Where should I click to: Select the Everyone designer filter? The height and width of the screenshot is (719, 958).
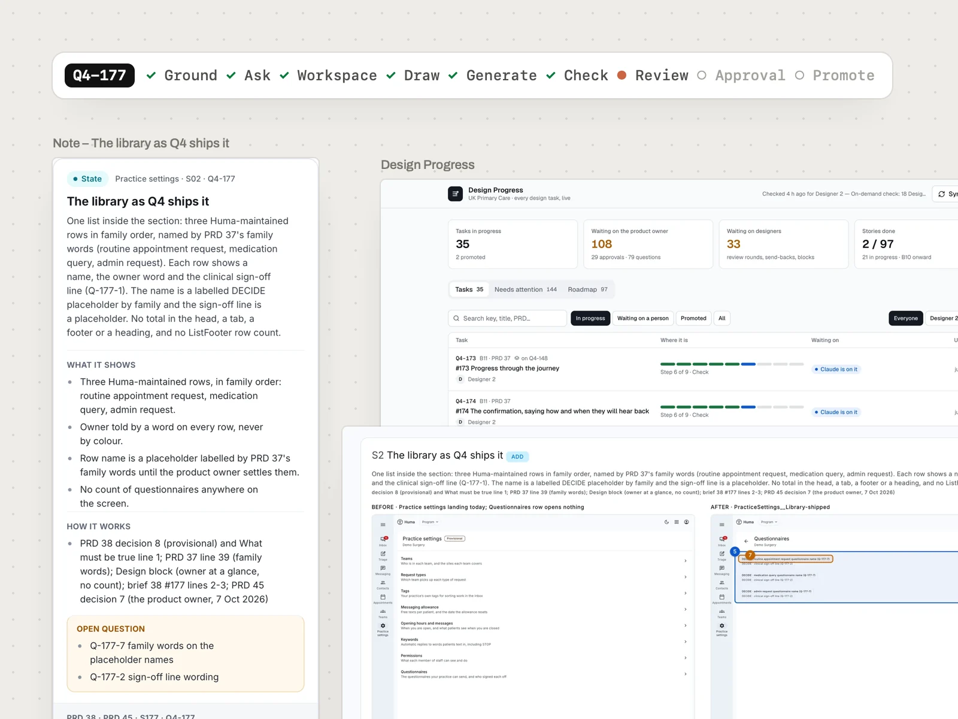pos(906,318)
